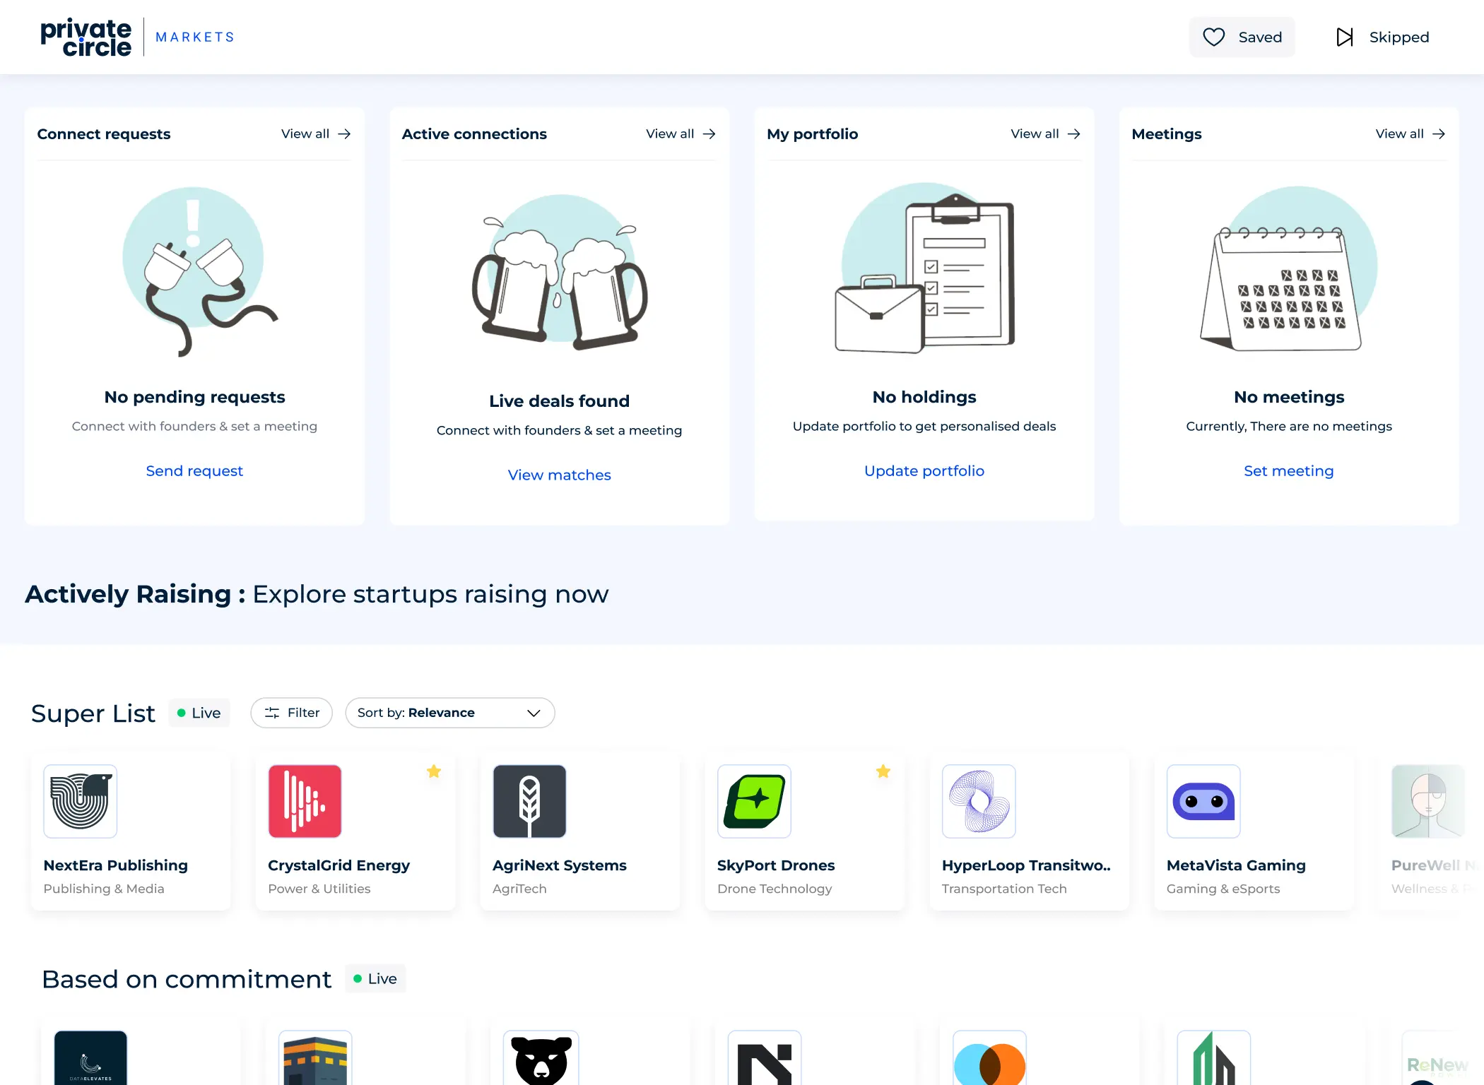1484x1085 pixels.
Task: Click View matches link
Action: click(x=560, y=475)
